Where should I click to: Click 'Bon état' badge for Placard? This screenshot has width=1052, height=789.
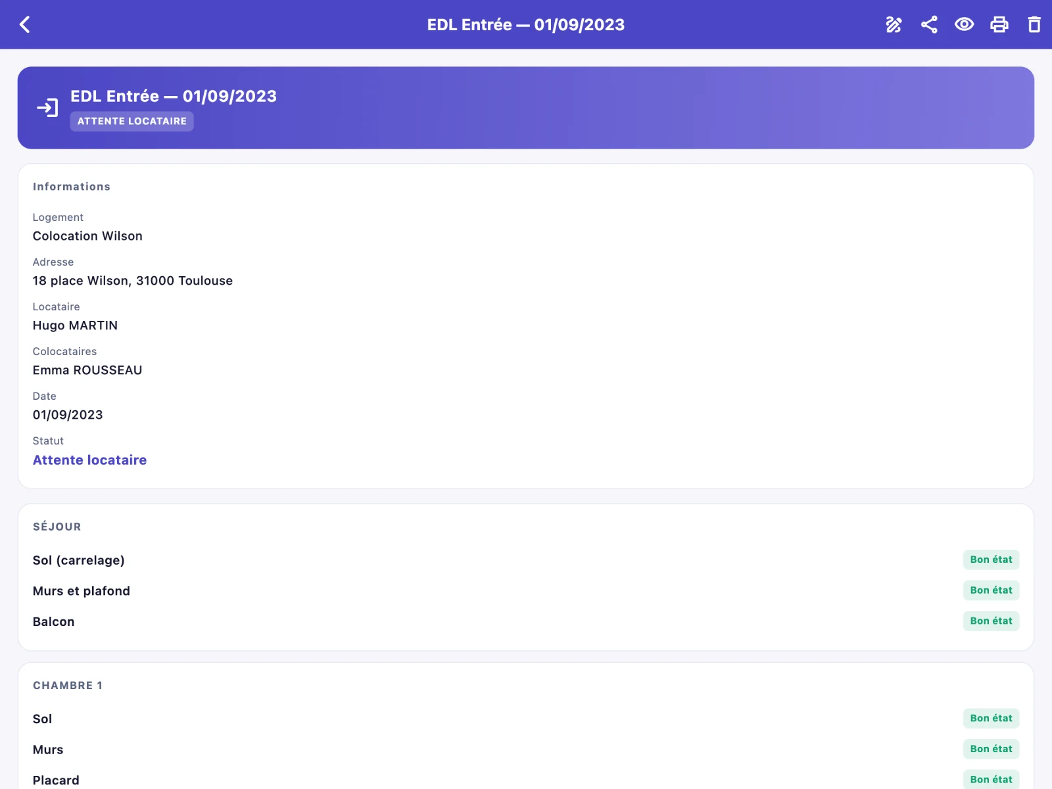(992, 779)
